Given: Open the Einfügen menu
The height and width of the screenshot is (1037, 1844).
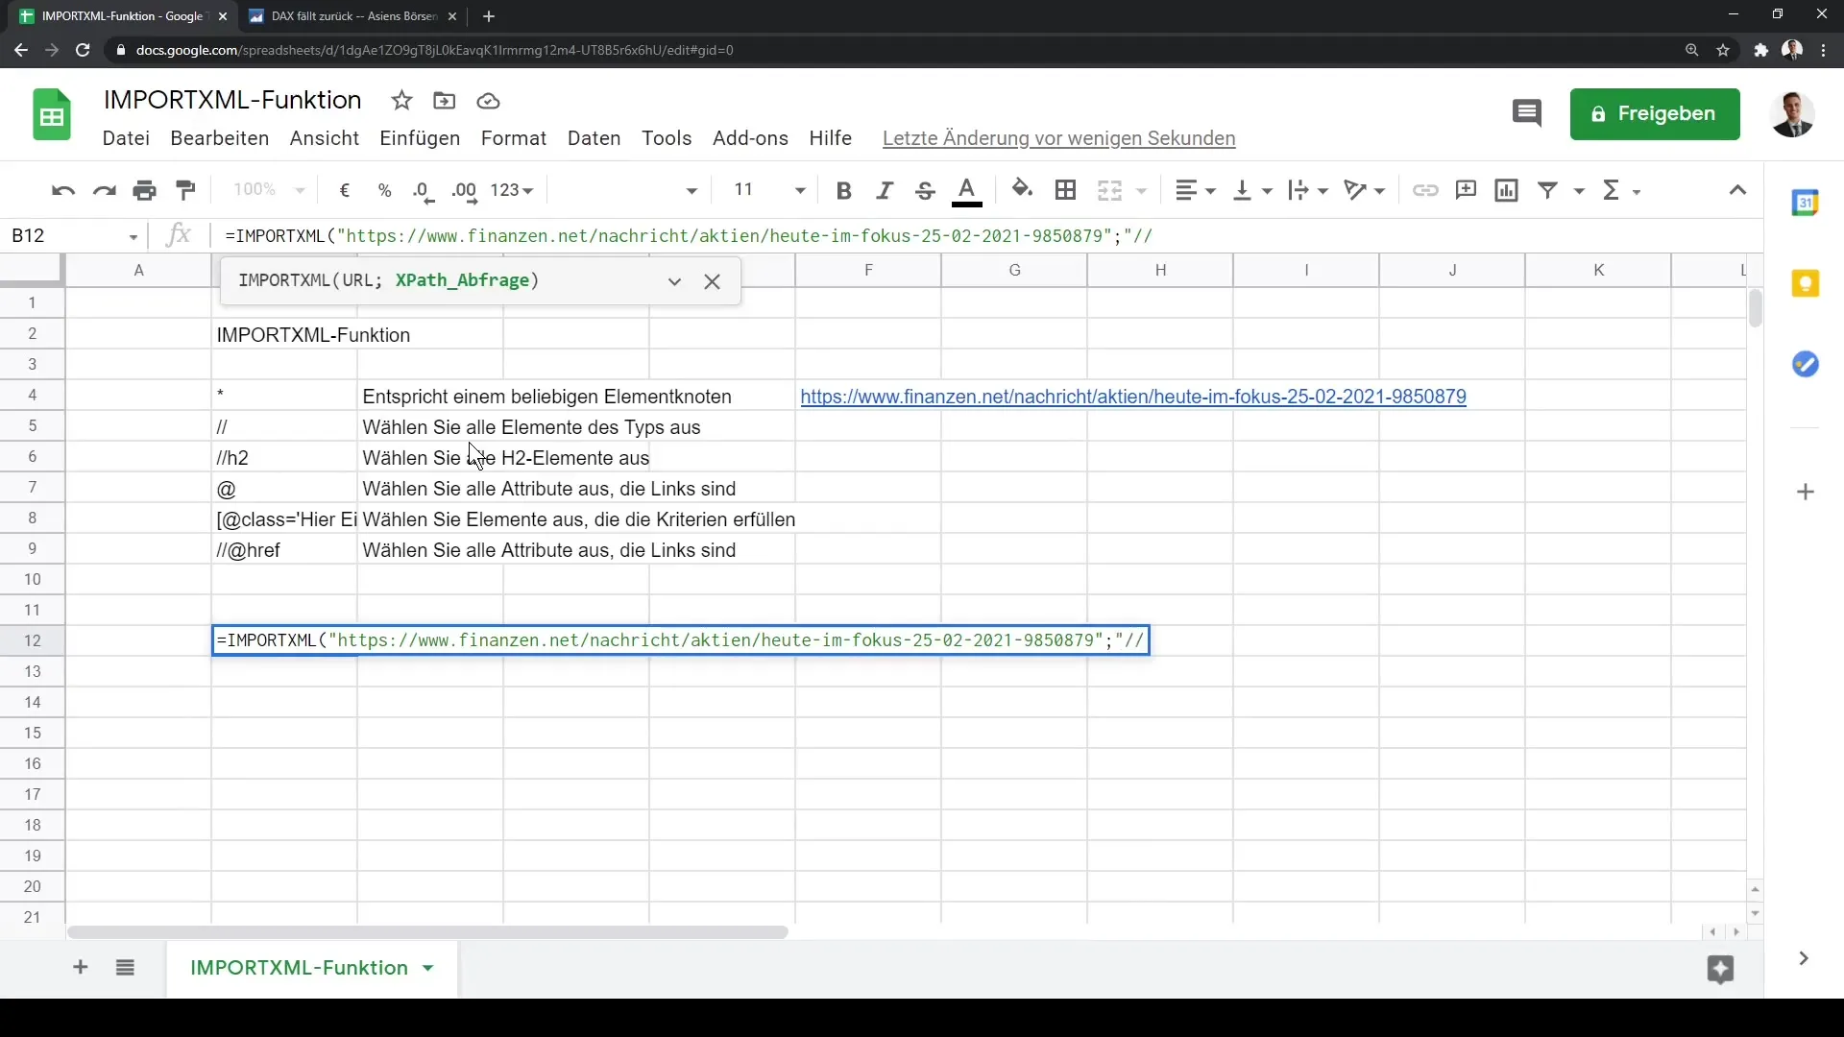Looking at the screenshot, I should coord(420,138).
